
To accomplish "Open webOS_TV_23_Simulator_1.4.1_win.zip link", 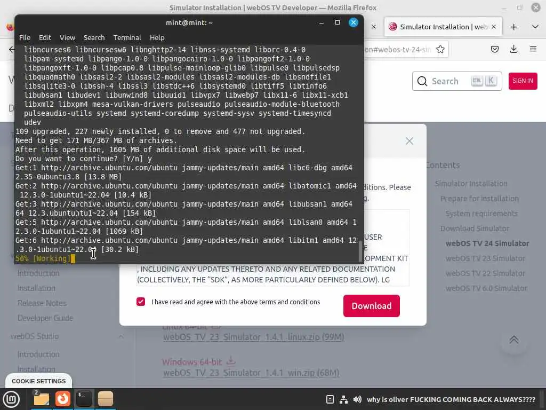I will click(x=251, y=373).
